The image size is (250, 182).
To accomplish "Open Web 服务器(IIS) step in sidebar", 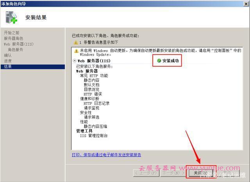I will tap(19, 44).
